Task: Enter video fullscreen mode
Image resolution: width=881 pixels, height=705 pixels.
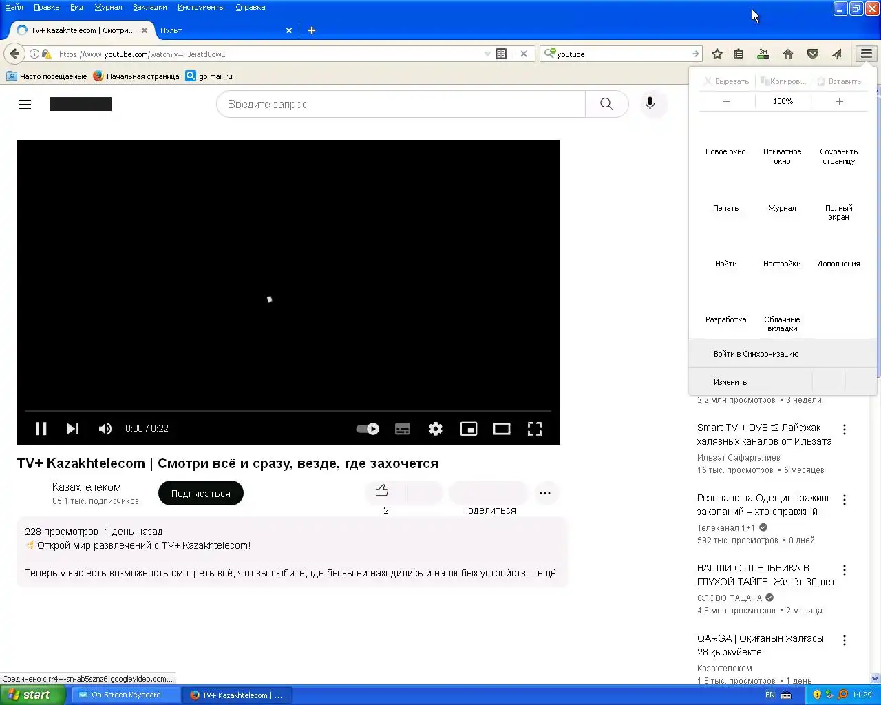Action: 535,428
